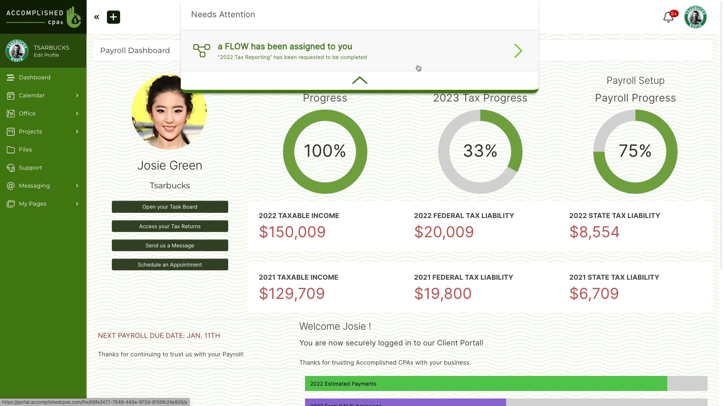Expand the Calendar submenu arrow
The height and width of the screenshot is (406, 723).
(x=77, y=95)
